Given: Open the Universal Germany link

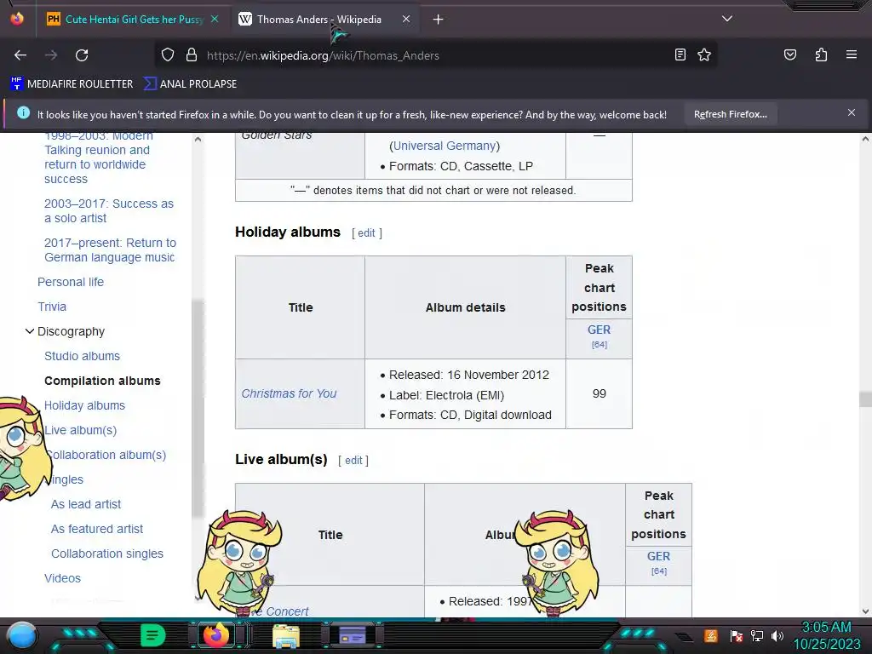Looking at the screenshot, I should click(x=445, y=146).
